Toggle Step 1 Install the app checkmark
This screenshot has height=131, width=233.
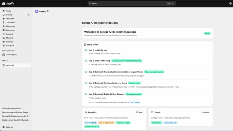pyautogui.click(x=86, y=50)
